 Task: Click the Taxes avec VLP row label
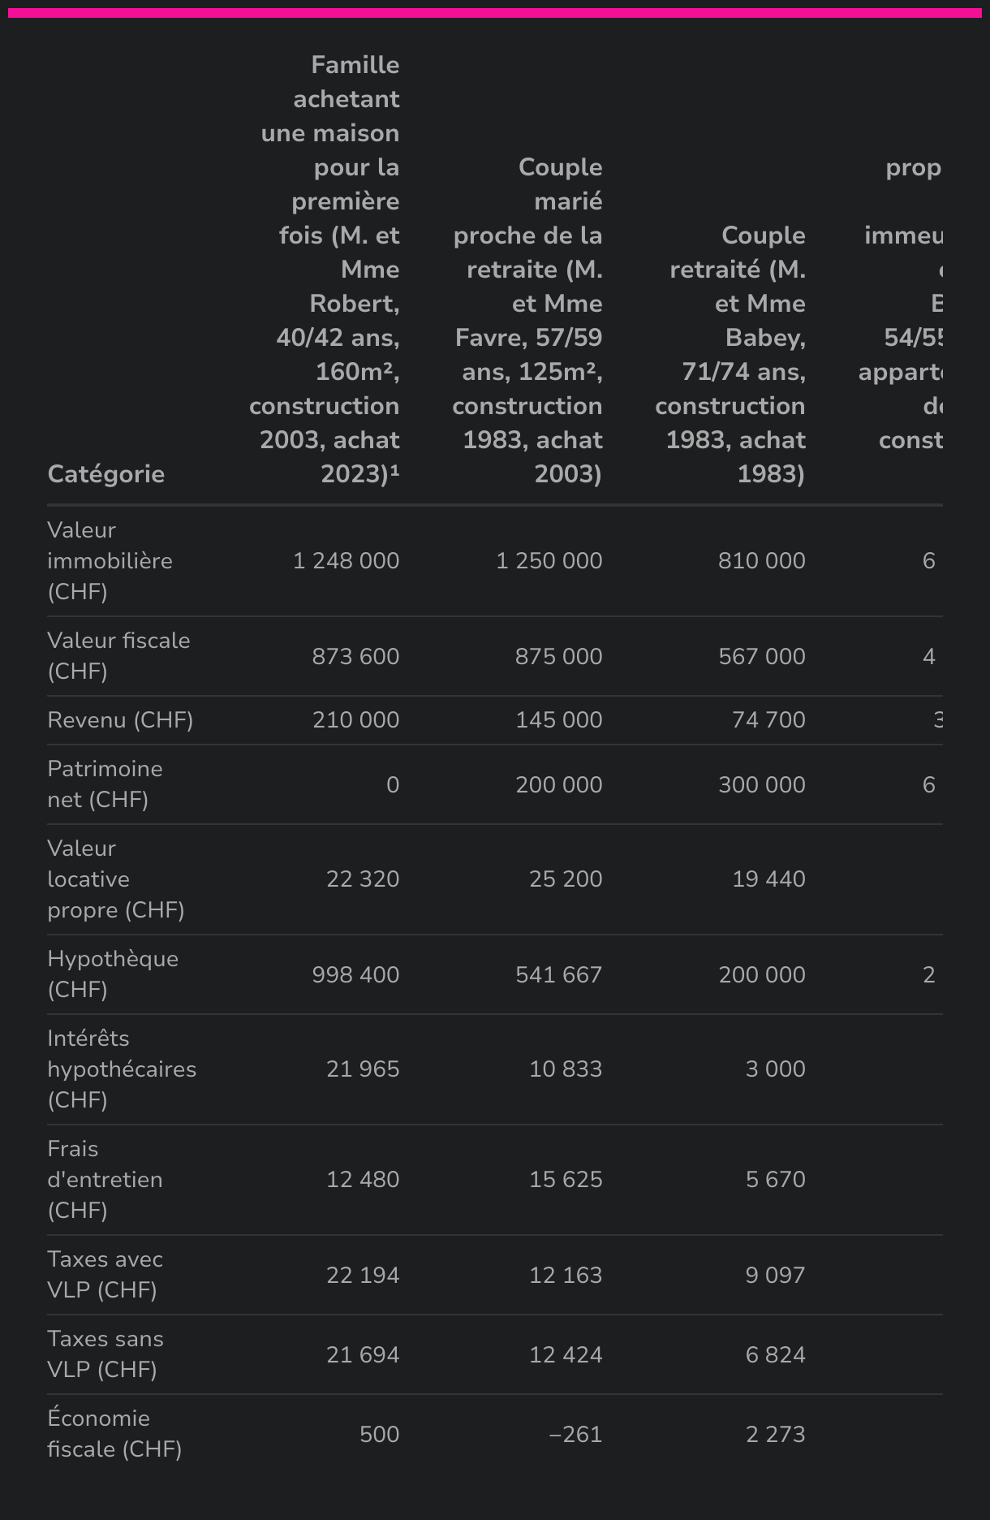[x=105, y=1275]
